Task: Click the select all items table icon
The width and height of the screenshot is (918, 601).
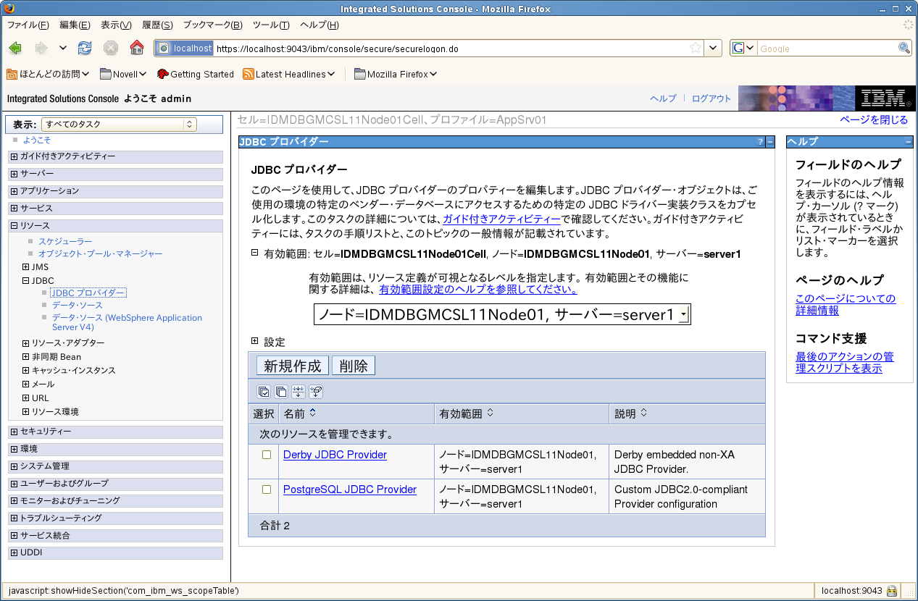Action: click(264, 392)
